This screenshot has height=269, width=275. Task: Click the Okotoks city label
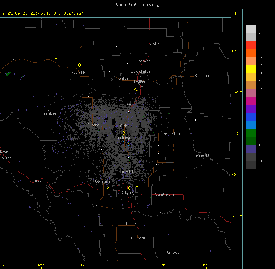[131, 224]
